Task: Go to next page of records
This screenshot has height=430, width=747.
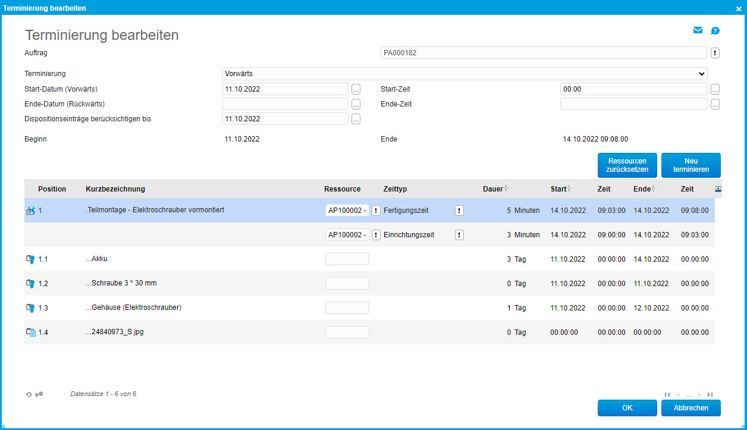Action: [x=699, y=394]
